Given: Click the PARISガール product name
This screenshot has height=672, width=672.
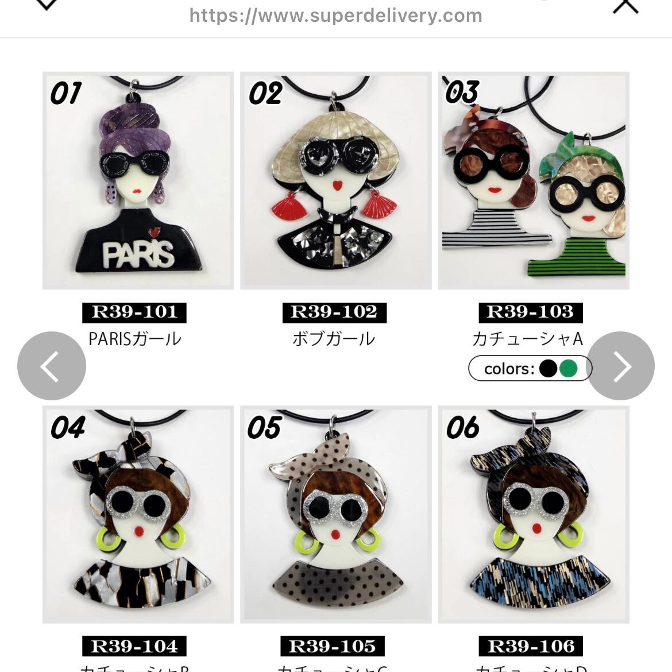Looking at the screenshot, I should [135, 339].
